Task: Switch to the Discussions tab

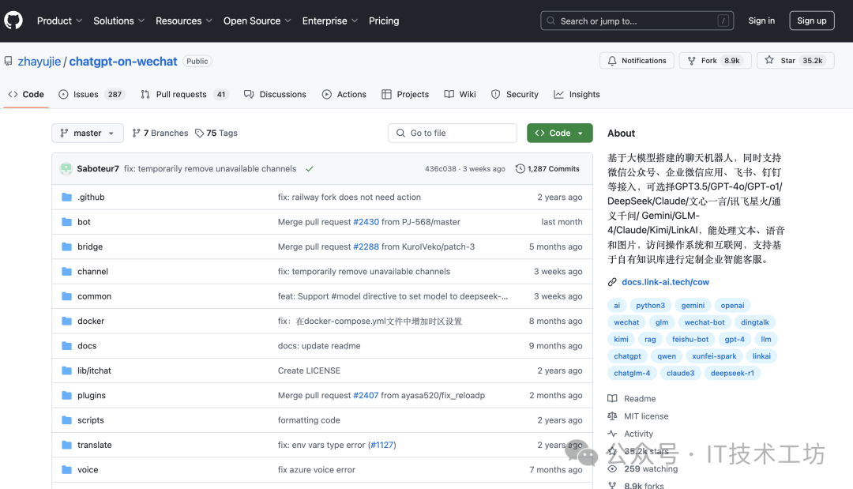Action: tap(275, 94)
